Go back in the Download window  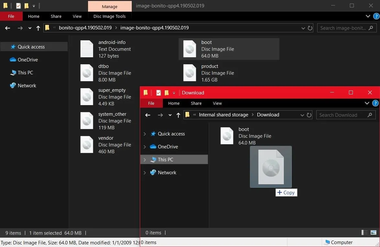[x=148, y=115]
